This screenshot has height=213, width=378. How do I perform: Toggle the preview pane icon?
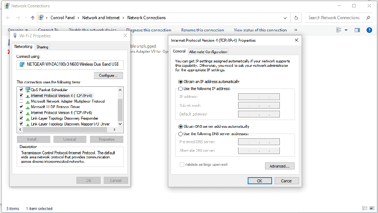click(x=357, y=30)
